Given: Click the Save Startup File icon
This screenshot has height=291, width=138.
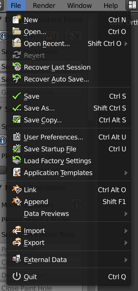Looking at the screenshot, I should (17, 149).
